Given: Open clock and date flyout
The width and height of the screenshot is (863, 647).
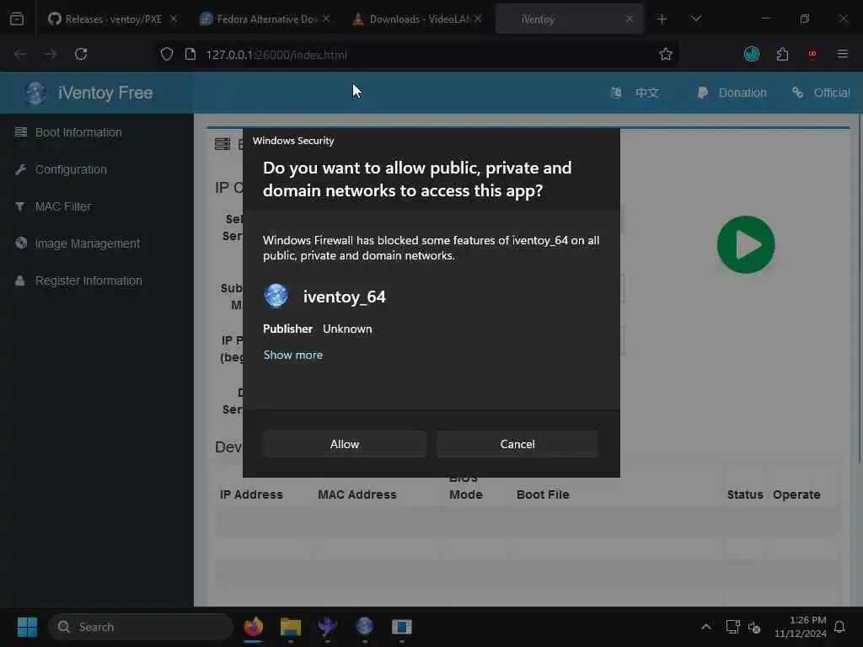Looking at the screenshot, I should click(801, 627).
